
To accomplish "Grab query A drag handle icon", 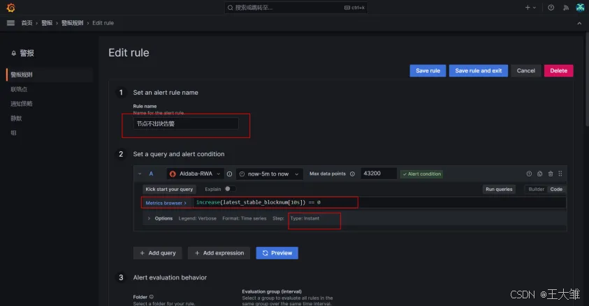I will coord(560,174).
